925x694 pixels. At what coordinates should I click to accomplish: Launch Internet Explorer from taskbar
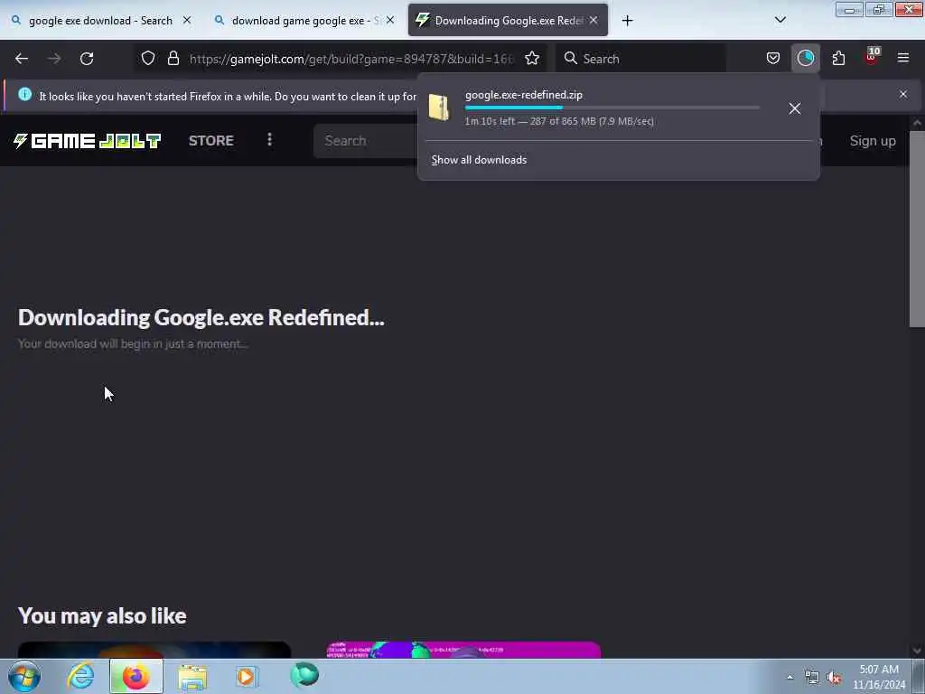point(80,676)
